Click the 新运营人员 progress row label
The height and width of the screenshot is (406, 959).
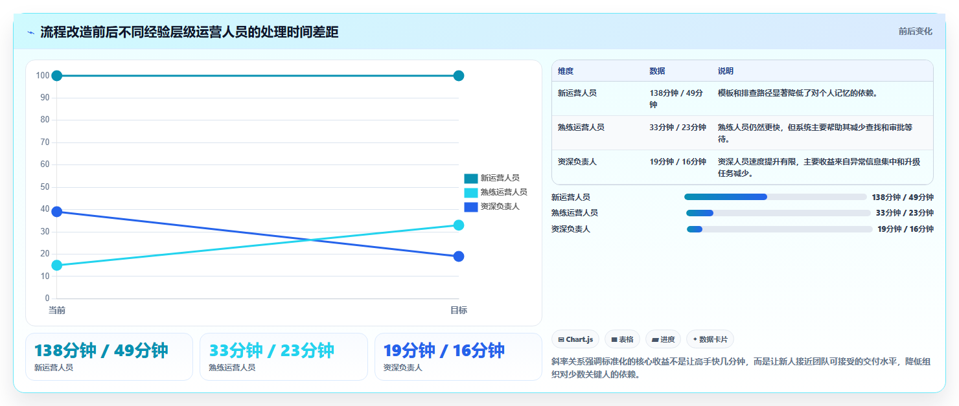click(x=571, y=197)
